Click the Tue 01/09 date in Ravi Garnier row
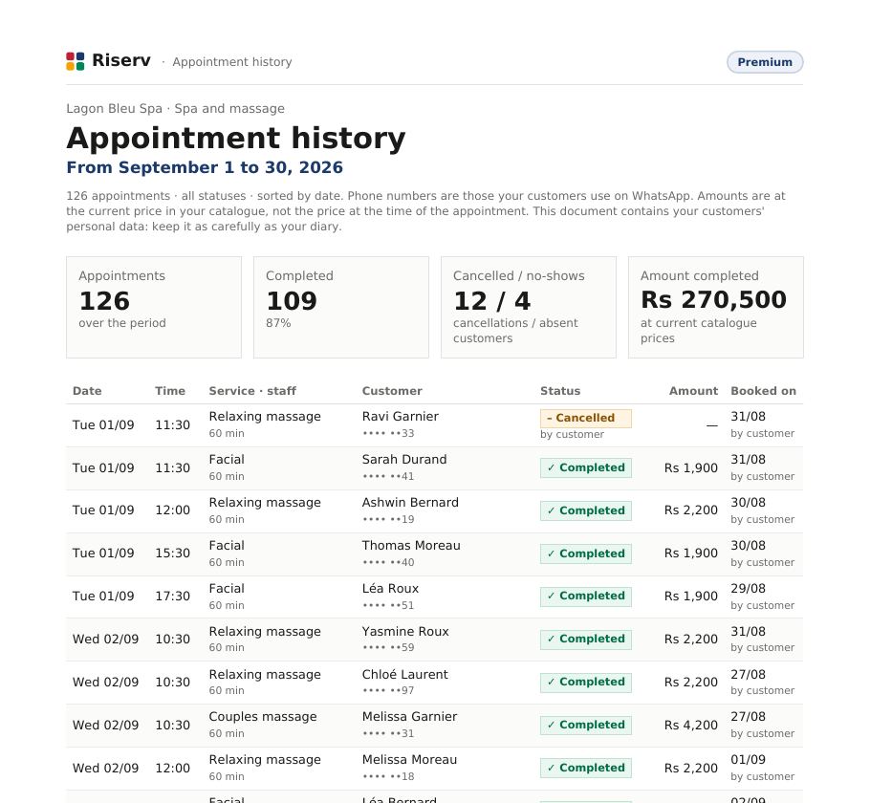This screenshot has height=803, width=870. point(103,425)
